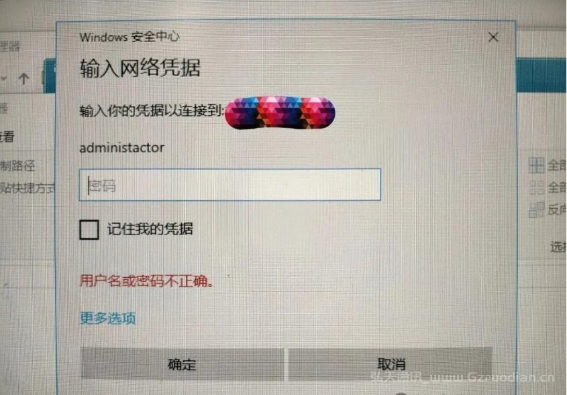Open the 查看 ribbon tab
This screenshot has height=395, width=567.
(7, 137)
